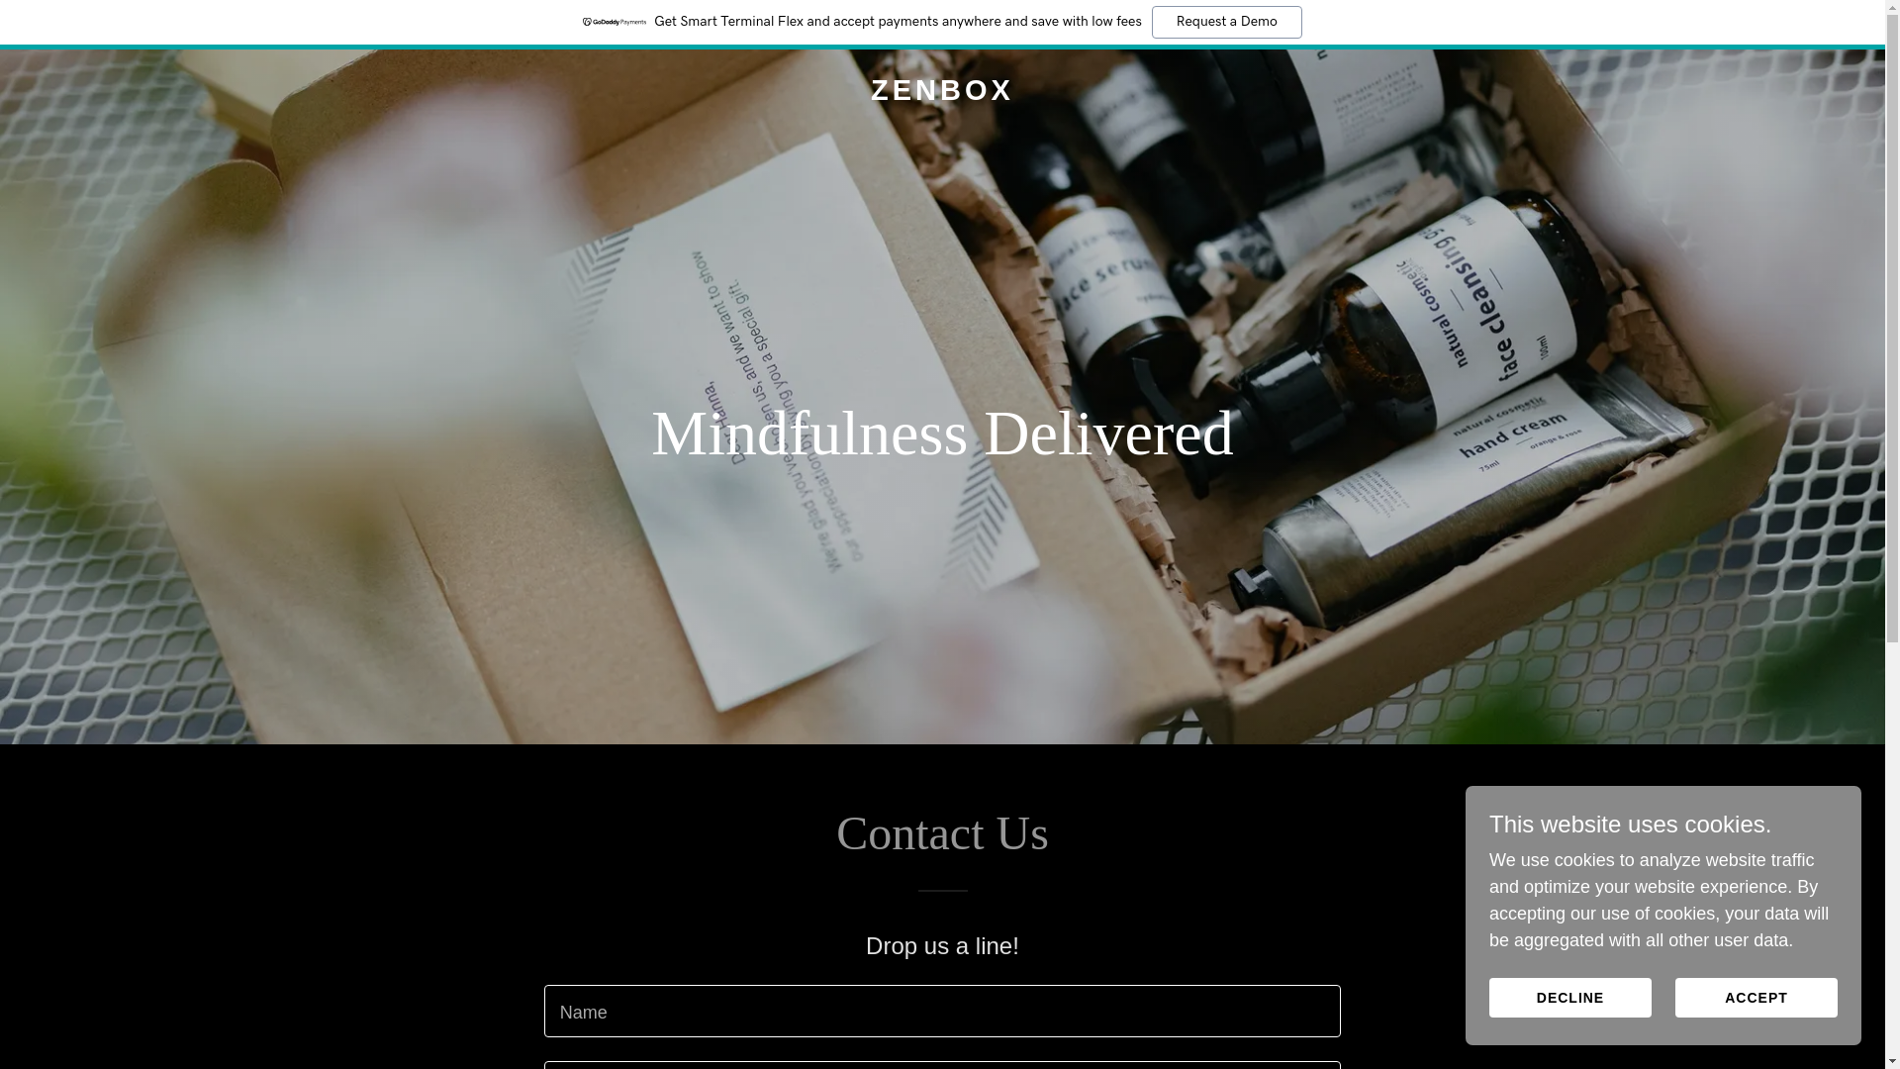
Task: Focus the partially visible field below Name
Action: click(x=942, y=1066)
